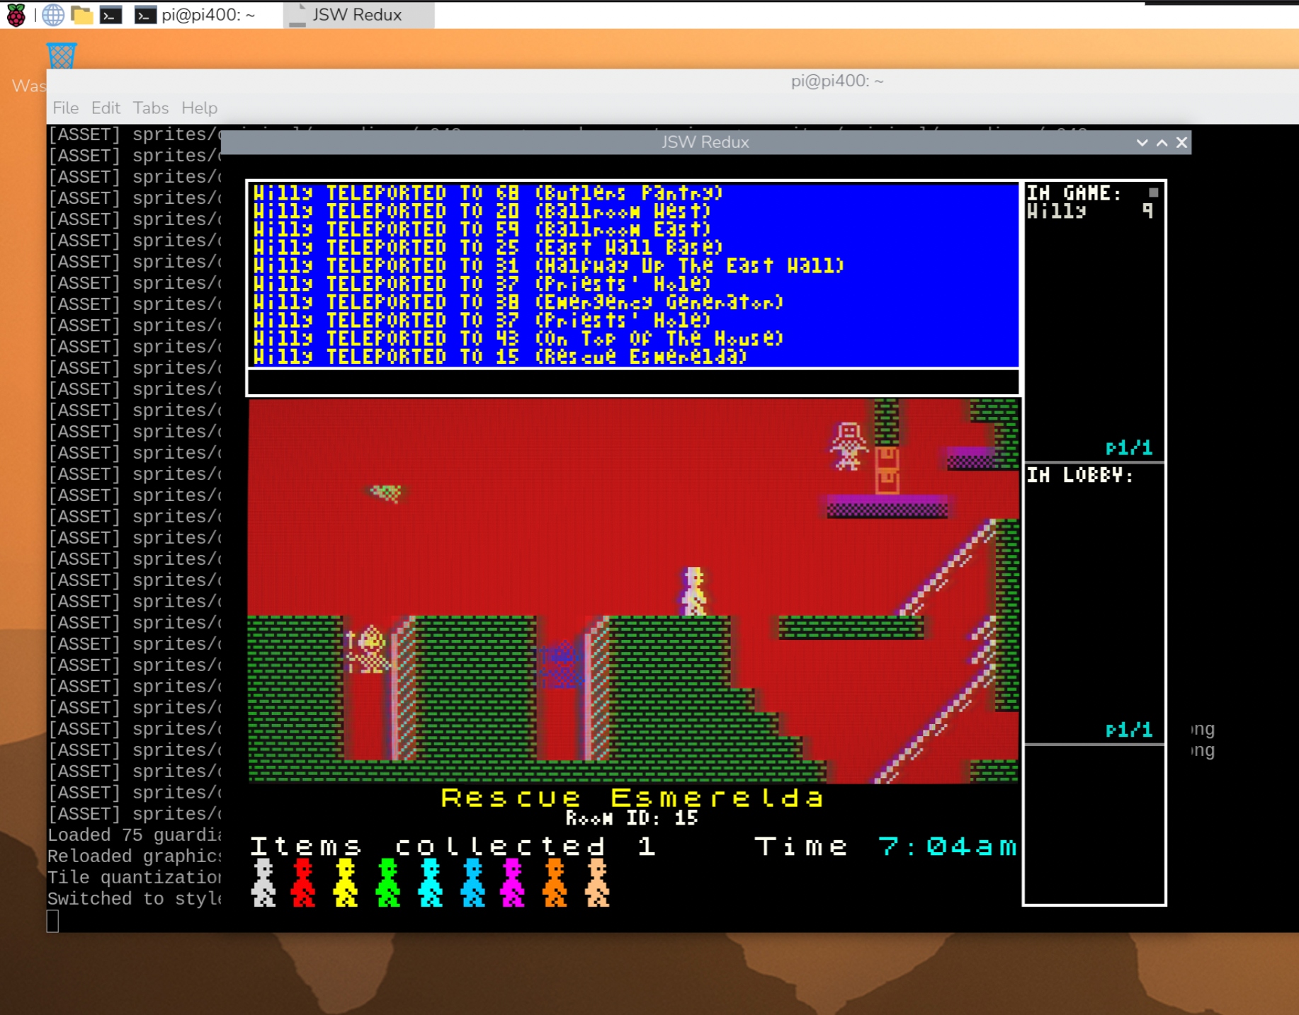Open the Wastebasket desktop icon
The height and width of the screenshot is (1015, 1299).
[x=61, y=57]
